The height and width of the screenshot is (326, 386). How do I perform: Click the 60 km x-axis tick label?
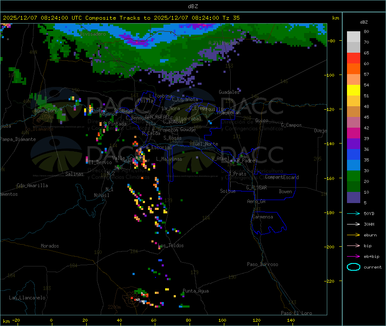pos(154,320)
